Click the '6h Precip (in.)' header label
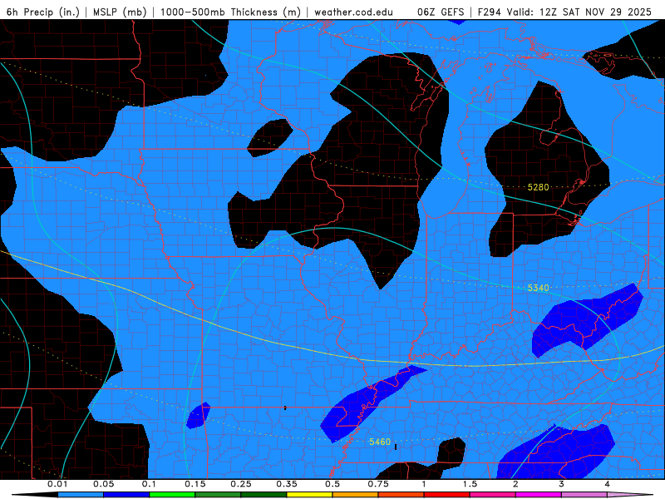665x499 pixels. coord(43,12)
